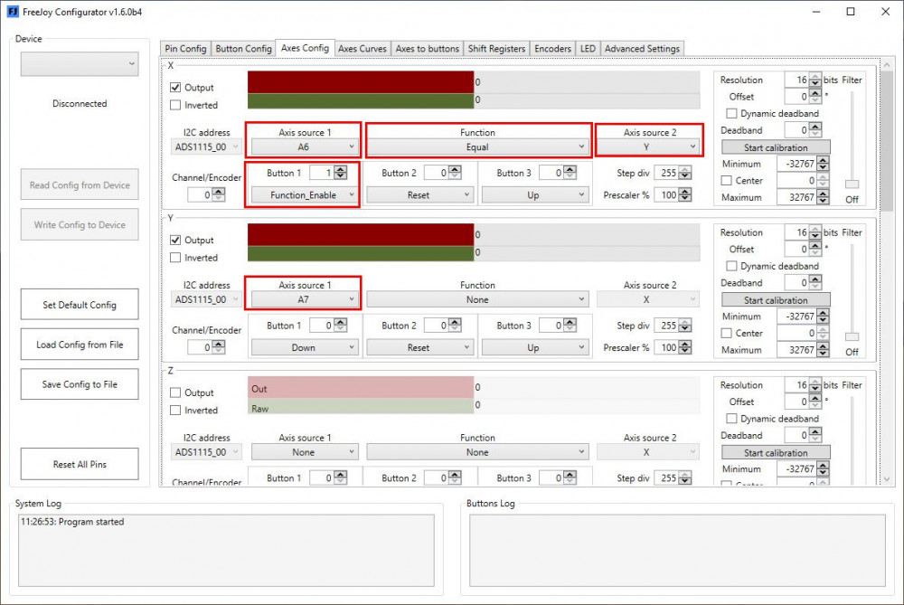Open the LED tab
This screenshot has height=605, width=904.
(588, 49)
